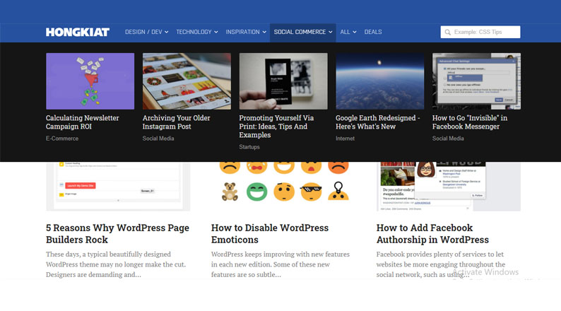
Task: Open the Instagram archiving tablet thumbnail
Action: coord(187,81)
